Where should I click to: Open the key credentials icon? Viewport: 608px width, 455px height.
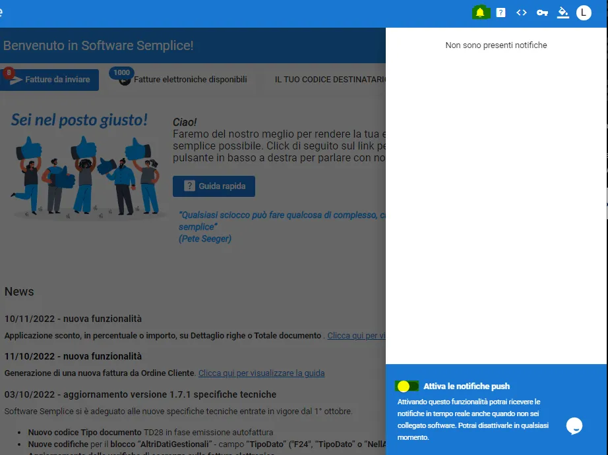(542, 13)
